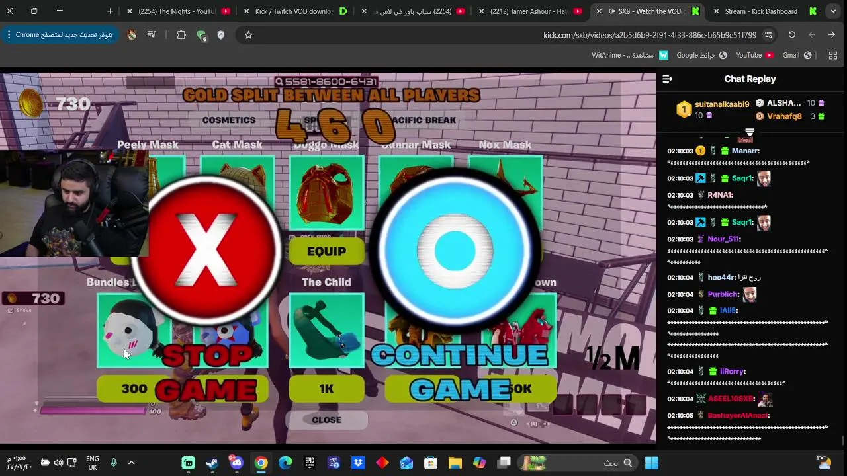This screenshot has width=847, height=476.
Task: Click the taskbar search box
Action: coord(576,463)
